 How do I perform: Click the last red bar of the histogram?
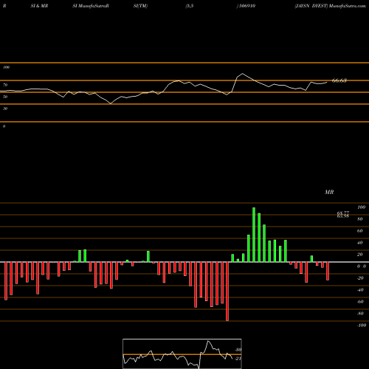pos(328,271)
